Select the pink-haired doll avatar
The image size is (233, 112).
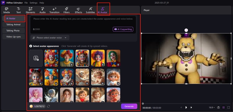click(36, 95)
